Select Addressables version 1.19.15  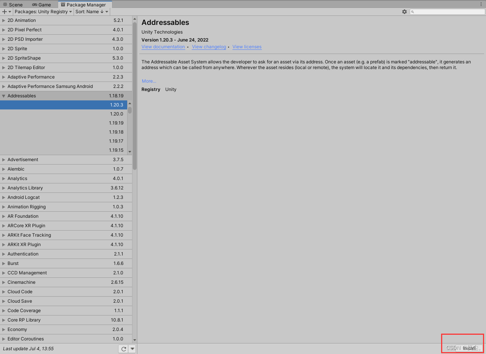[x=63, y=150]
